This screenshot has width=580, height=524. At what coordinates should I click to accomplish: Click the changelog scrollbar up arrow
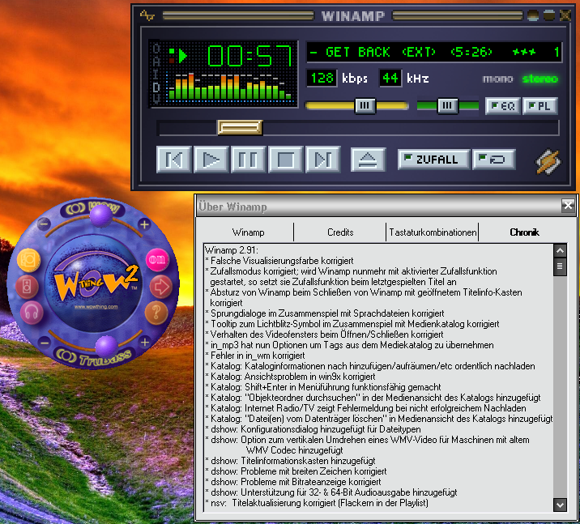(560, 251)
